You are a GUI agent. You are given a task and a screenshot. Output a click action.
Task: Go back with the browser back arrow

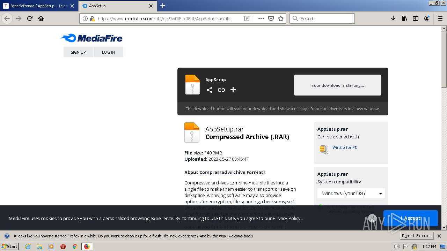point(7,18)
